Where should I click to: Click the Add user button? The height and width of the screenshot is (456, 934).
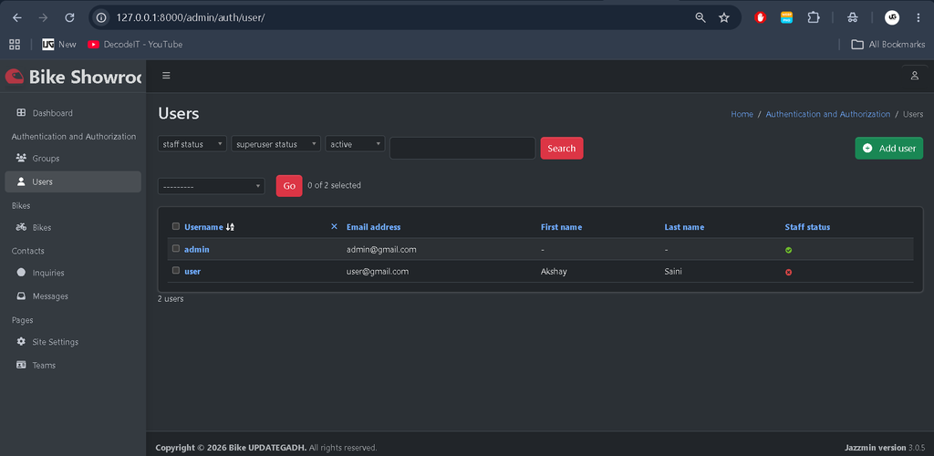pyautogui.click(x=888, y=149)
